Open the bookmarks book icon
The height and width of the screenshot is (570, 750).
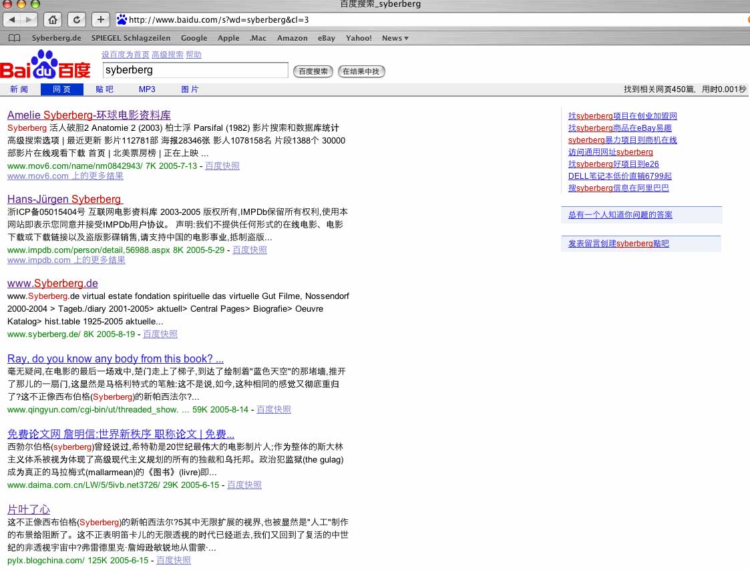(x=13, y=38)
